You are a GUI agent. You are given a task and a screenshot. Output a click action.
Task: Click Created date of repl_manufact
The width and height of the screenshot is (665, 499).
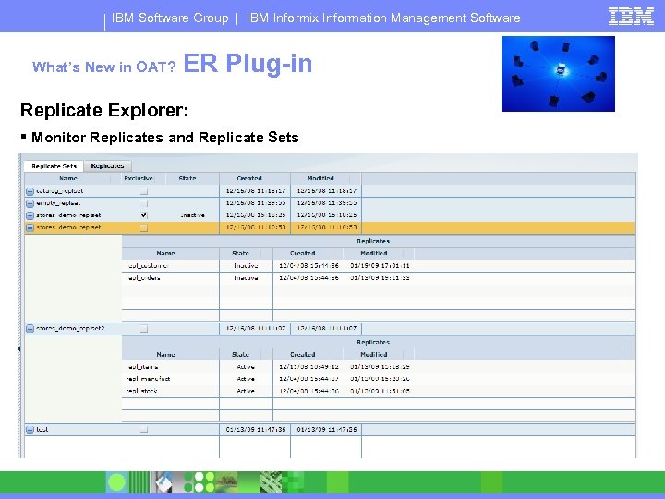click(308, 379)
